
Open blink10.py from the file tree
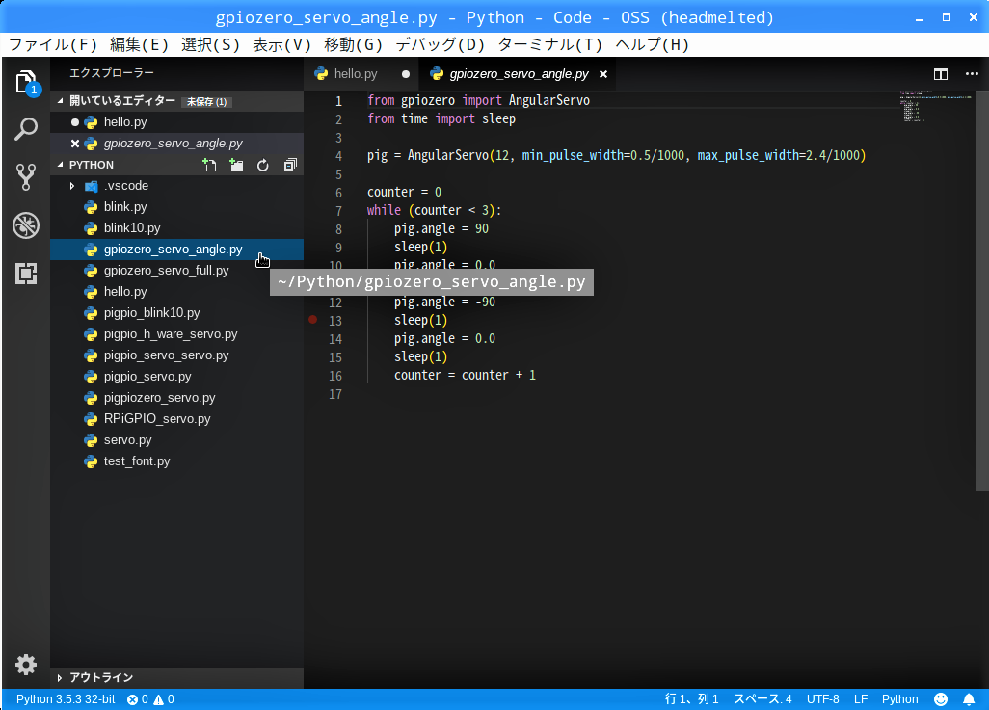pyautogui.click(x=176, y=228)
